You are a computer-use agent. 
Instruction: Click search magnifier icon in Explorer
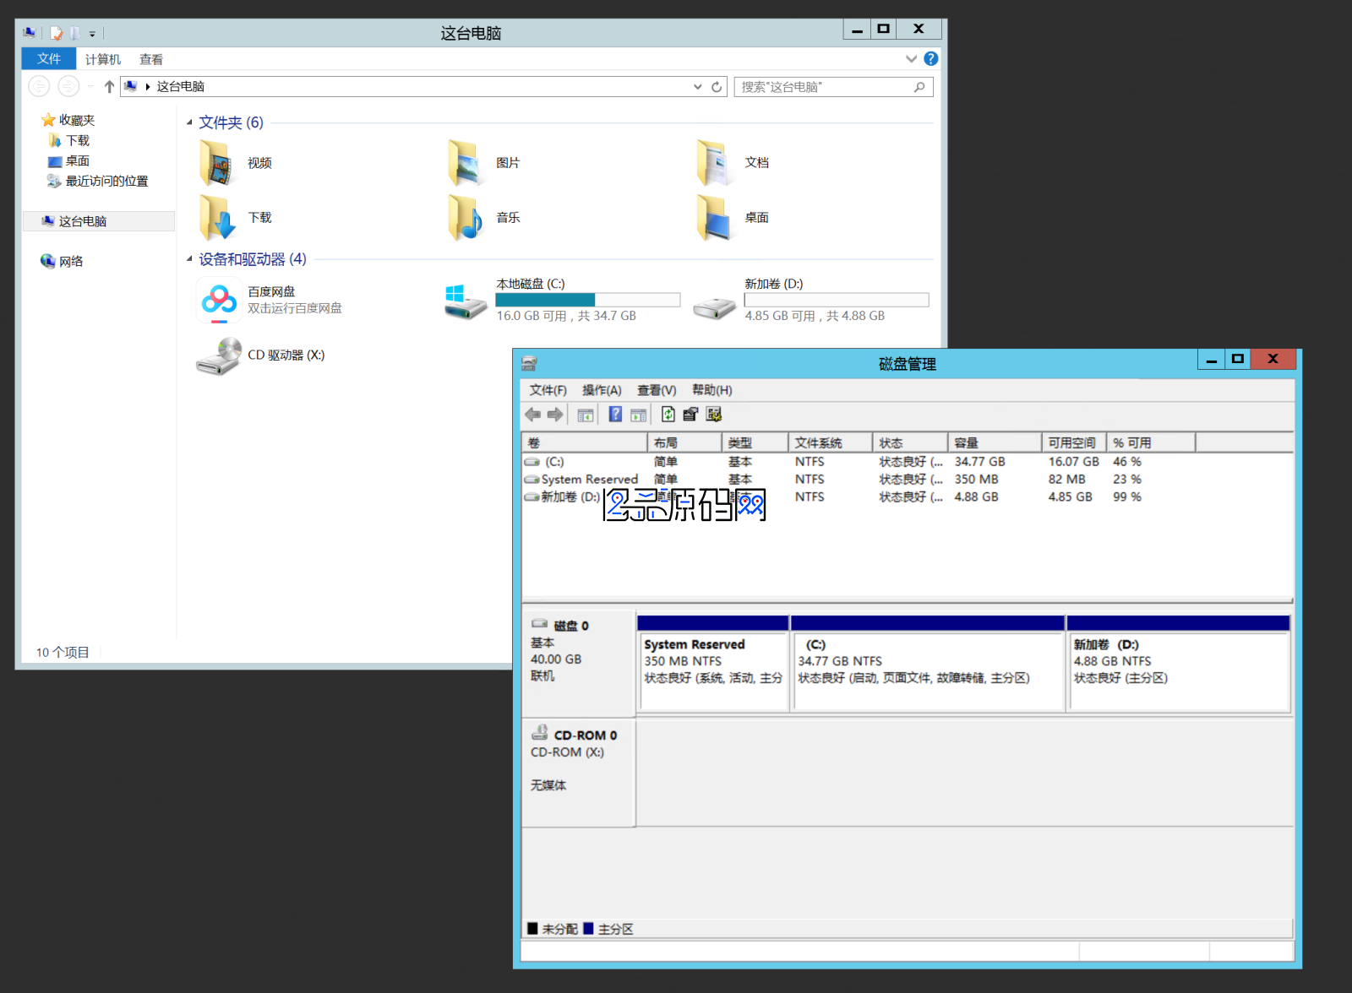(919, 87)
